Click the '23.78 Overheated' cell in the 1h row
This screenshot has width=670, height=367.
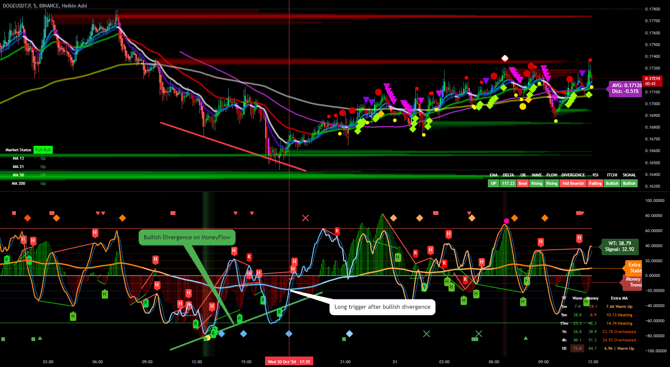[x=619, y=332]
